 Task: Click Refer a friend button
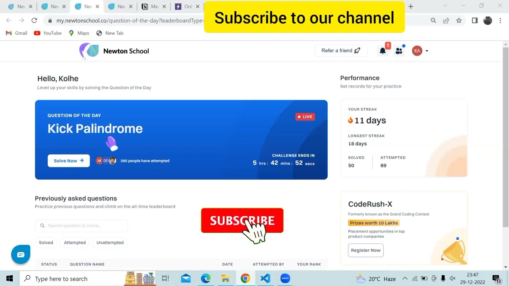coord(341,50)
